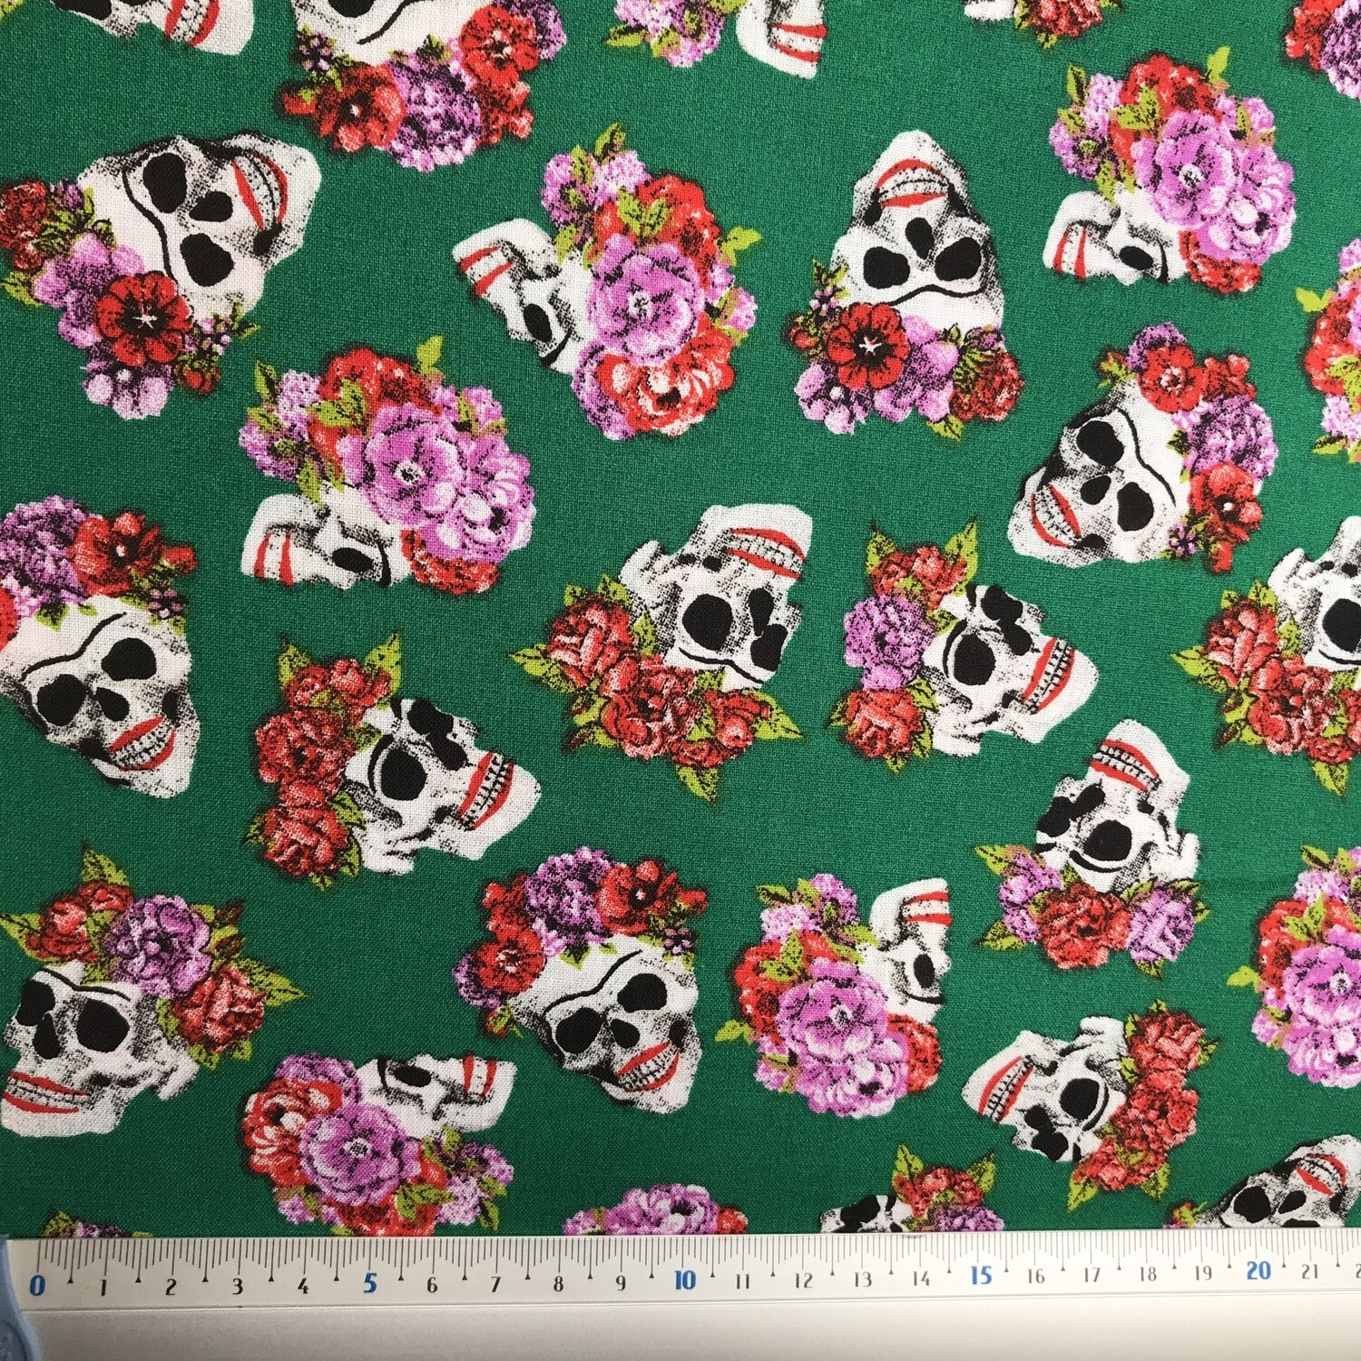Pick the number 12 on the ruler
This screenshot has height=1361, width=1361.
(804, 1280)
